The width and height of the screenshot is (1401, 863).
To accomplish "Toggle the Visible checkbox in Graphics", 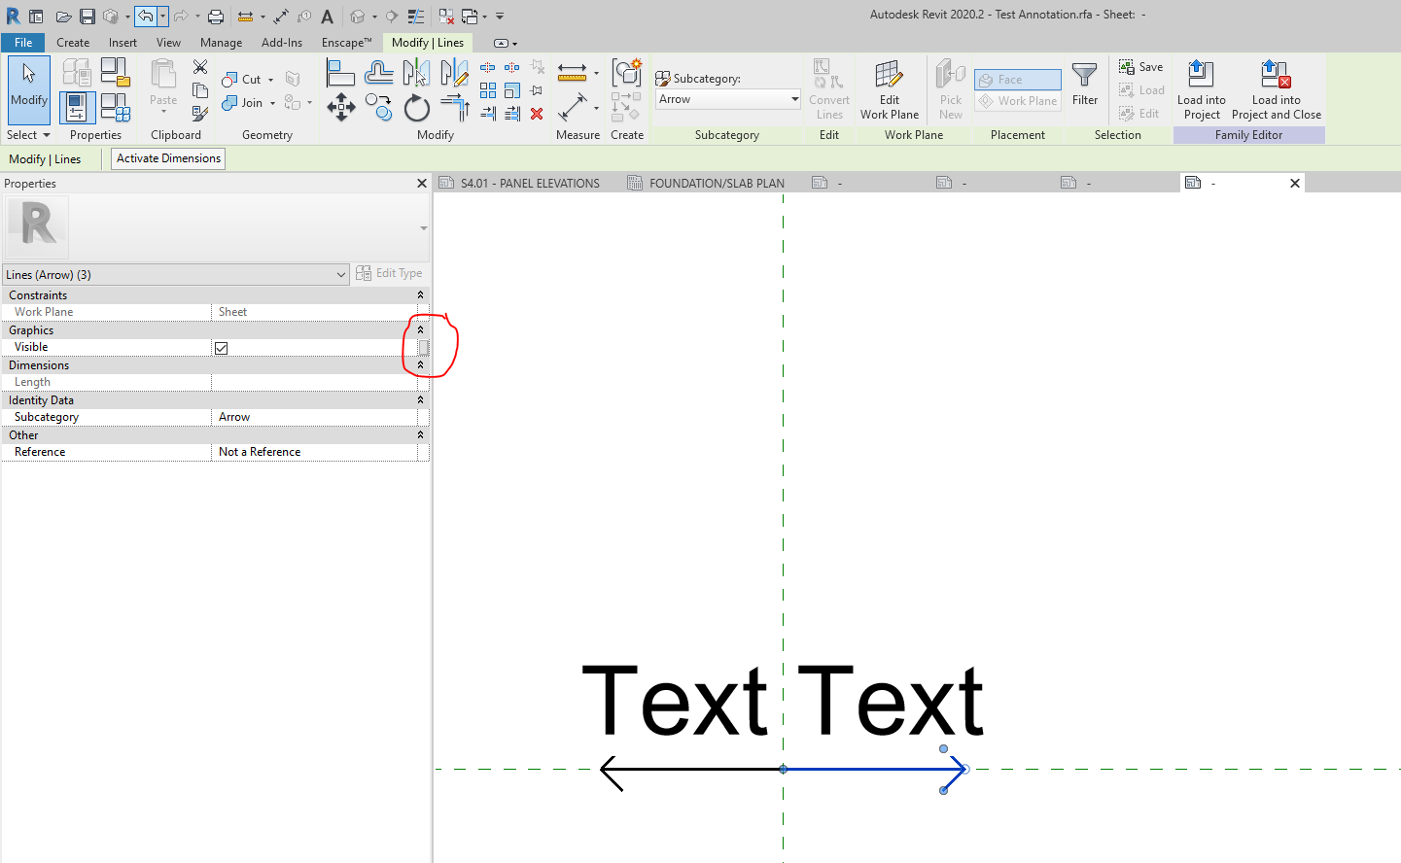I will [222, 347].
